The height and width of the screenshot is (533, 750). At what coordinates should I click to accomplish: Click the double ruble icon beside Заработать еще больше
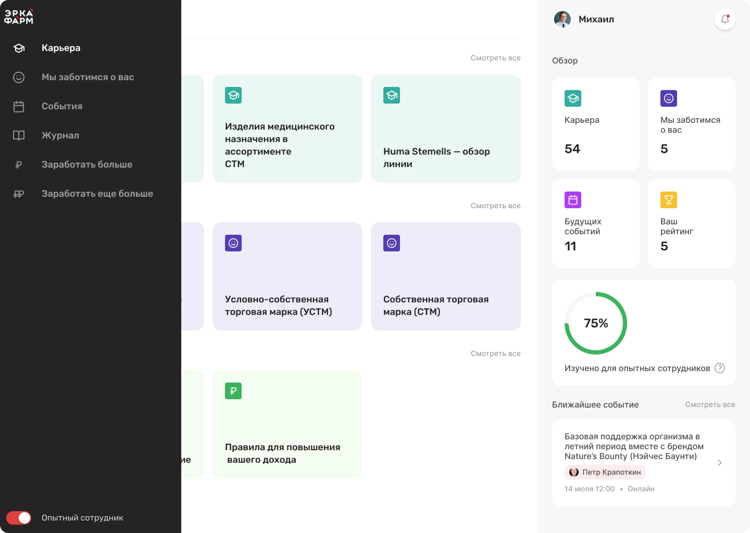tap(19, 194)
